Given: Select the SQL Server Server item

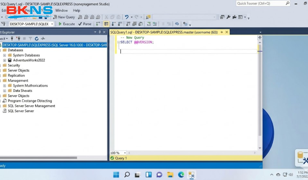Looking at the screenshot, I should coord(18,111).
